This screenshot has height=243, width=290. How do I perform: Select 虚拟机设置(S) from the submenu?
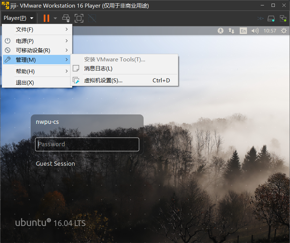tap(103, 81)
